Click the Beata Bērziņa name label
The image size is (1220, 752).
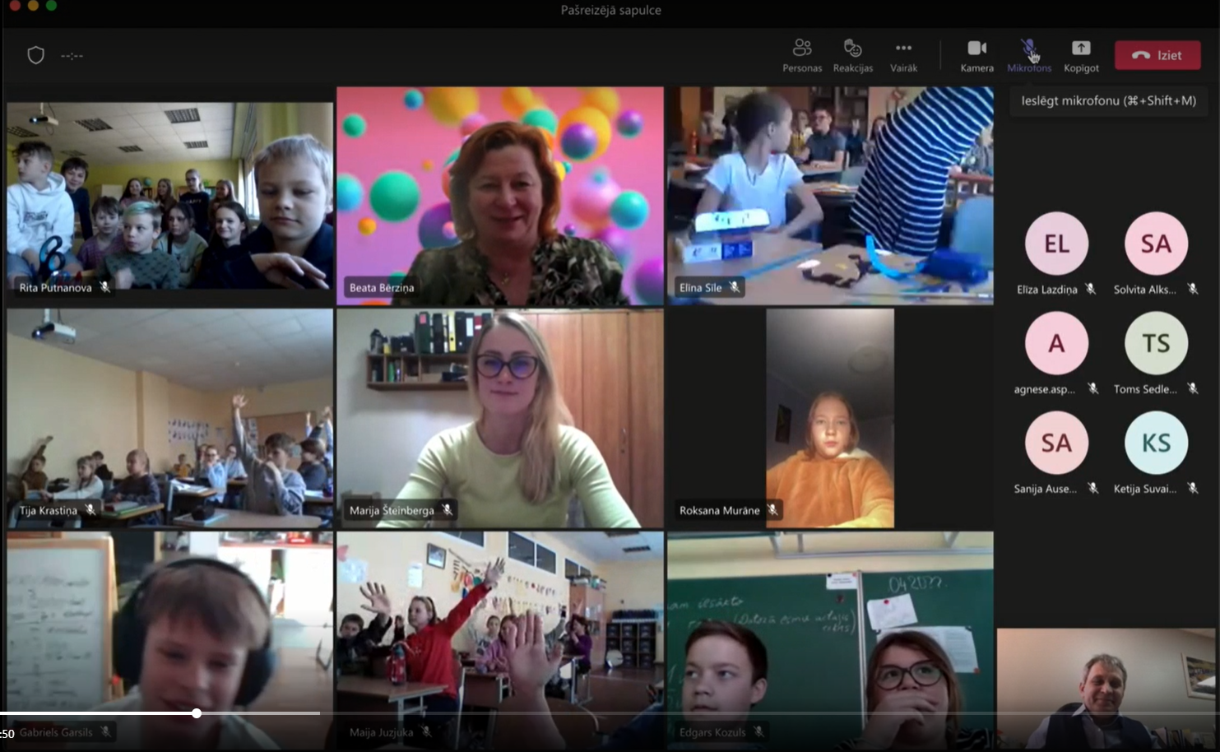382,287
